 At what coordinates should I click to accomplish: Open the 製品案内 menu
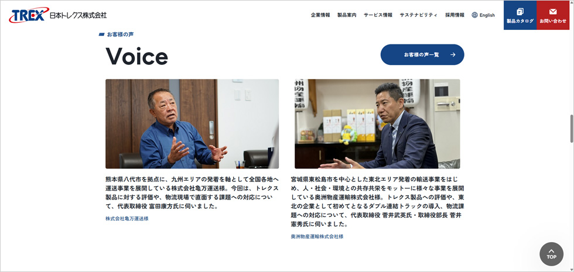347,15
